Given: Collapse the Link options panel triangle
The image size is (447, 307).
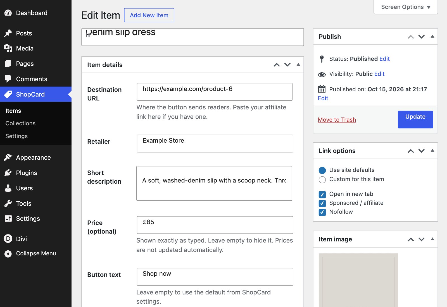Looking at the screenshot, I should pos(432,150).
